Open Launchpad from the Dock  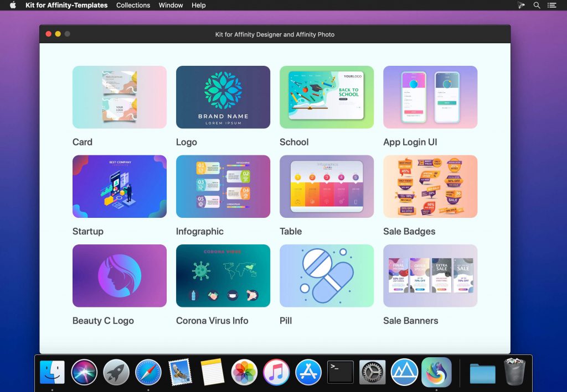coord(116,372)
